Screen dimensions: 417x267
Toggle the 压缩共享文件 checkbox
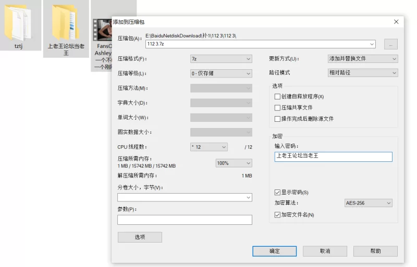pyautogui.click(x=277, y=108)
